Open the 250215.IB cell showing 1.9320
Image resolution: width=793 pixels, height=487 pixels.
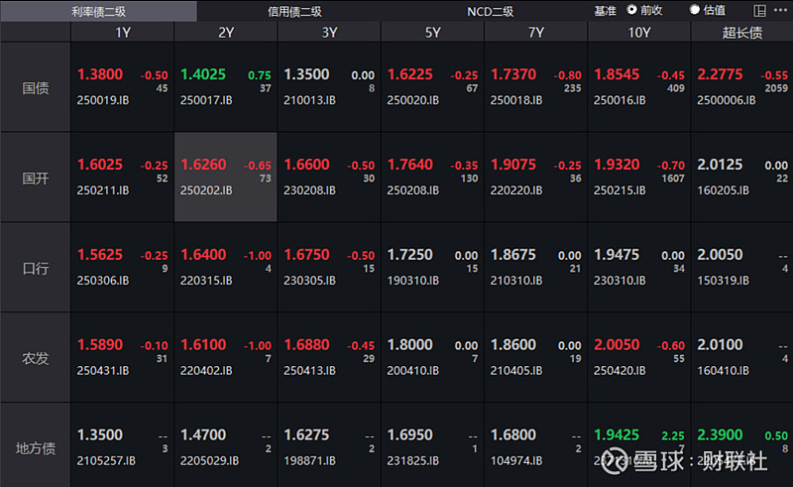pyautogui.click(x=639, y=178)
